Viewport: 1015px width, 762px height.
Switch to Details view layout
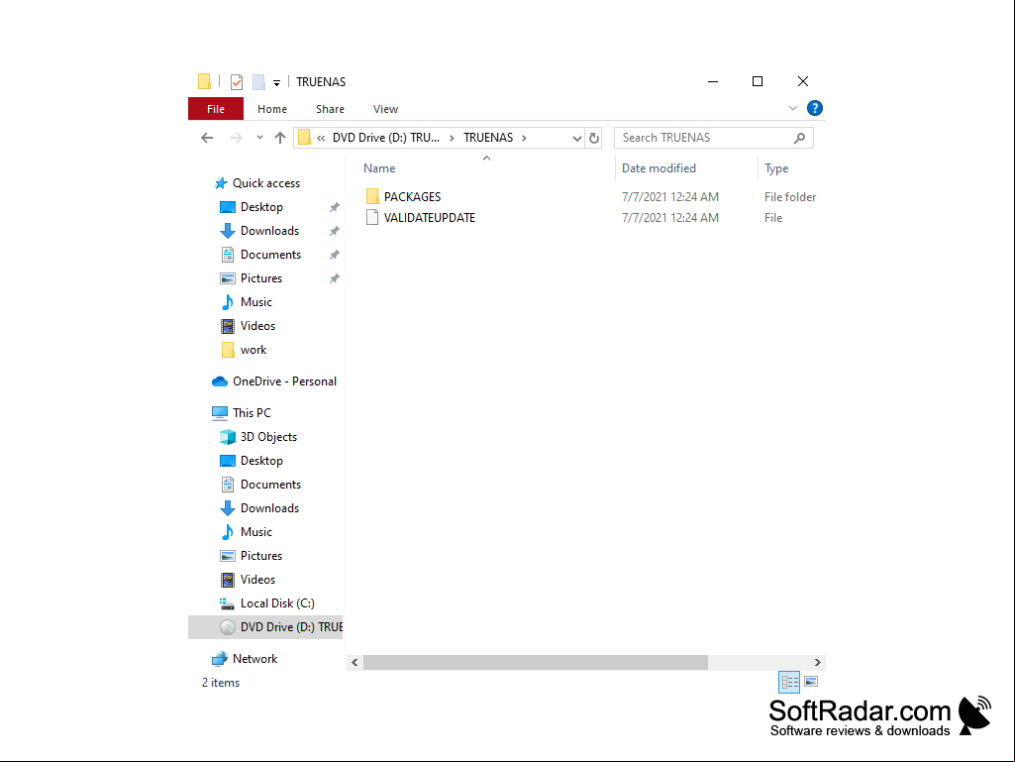[x=789, y=682]
